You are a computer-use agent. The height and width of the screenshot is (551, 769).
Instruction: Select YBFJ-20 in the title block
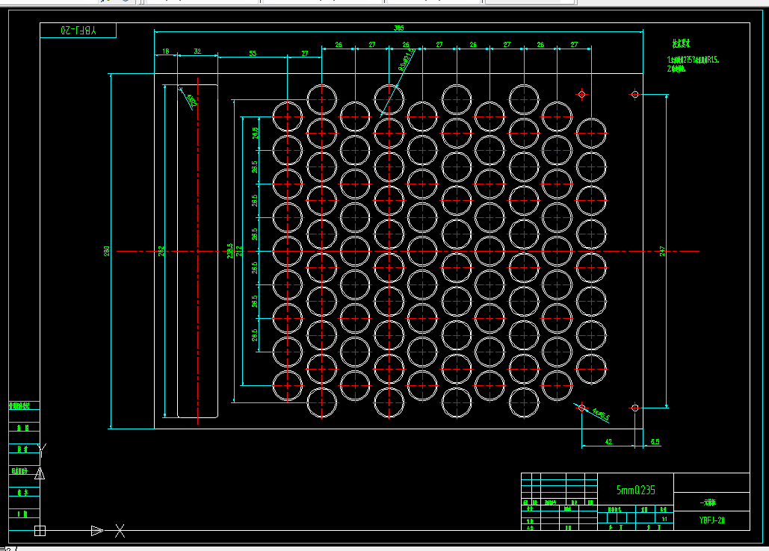711,520
